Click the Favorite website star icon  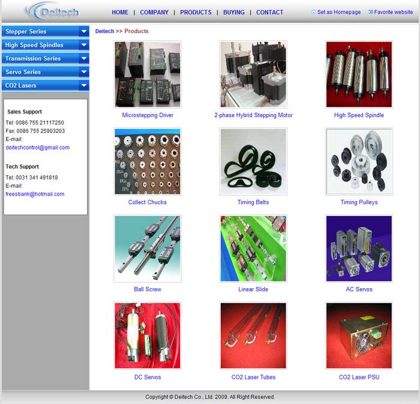pos(370,12)
